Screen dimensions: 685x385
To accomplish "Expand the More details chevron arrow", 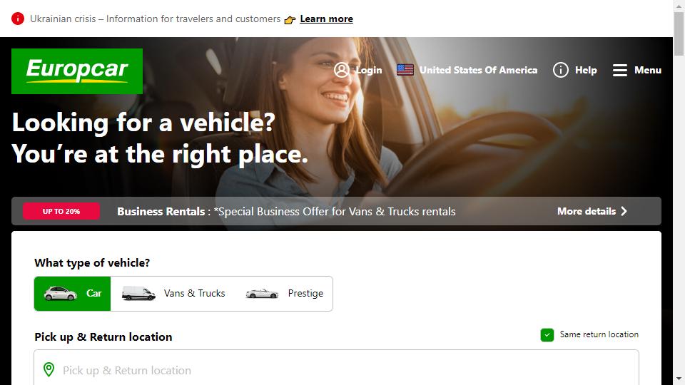I will click(624, 211).
